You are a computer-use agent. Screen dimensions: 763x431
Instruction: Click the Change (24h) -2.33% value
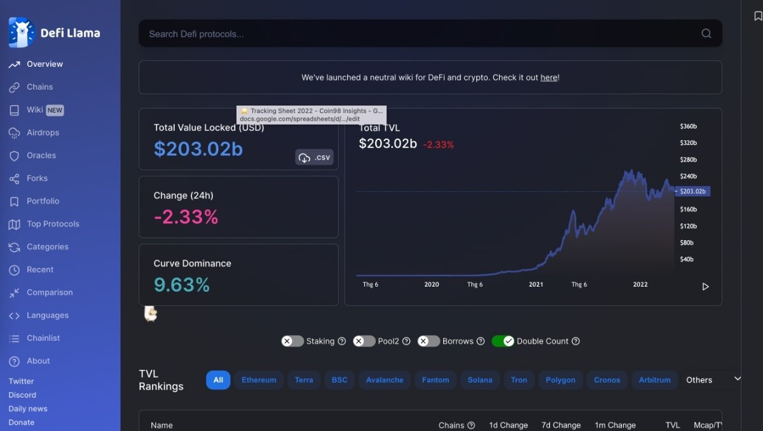186,217
